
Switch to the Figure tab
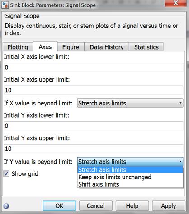71,47
